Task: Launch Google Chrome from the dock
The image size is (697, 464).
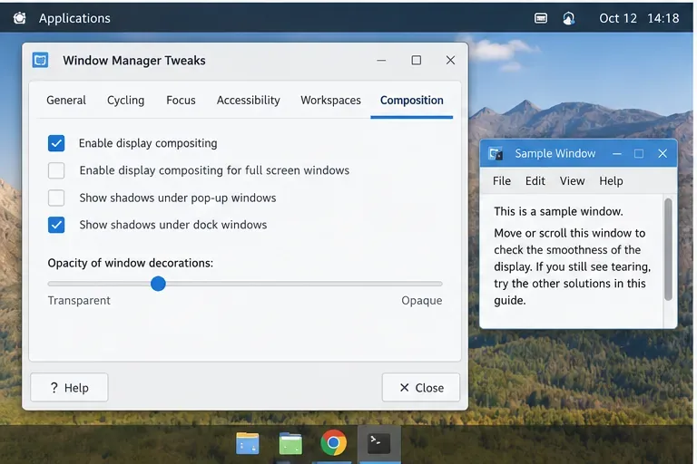Action: coord(333,442)
